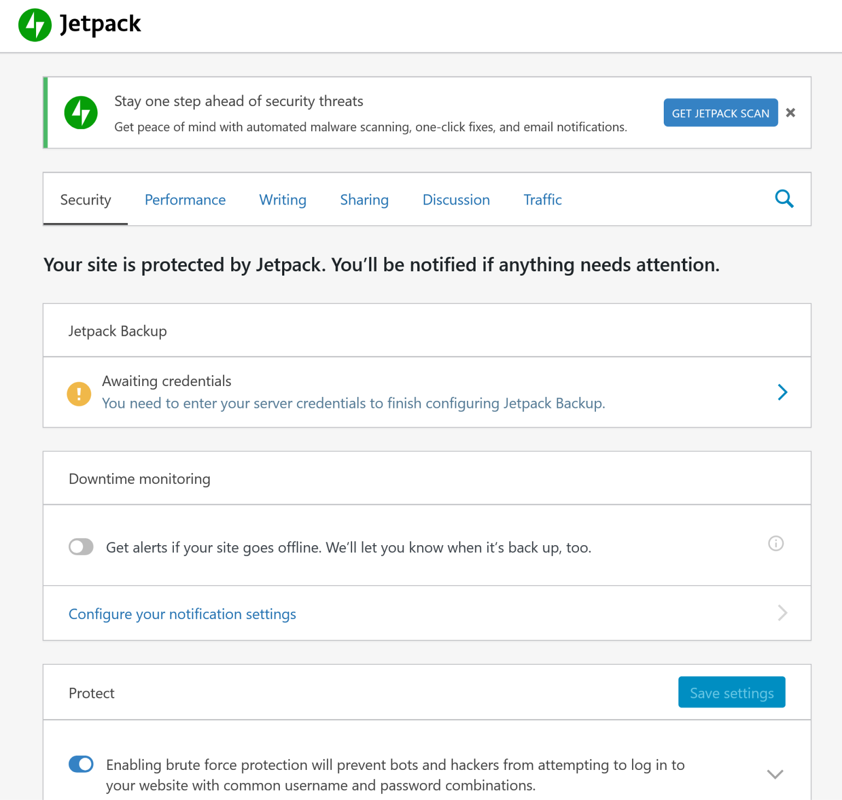The width and height of the screenshot is (842, 800).
Task: Open Configure your notification settings link
Action: coord(182,614)
